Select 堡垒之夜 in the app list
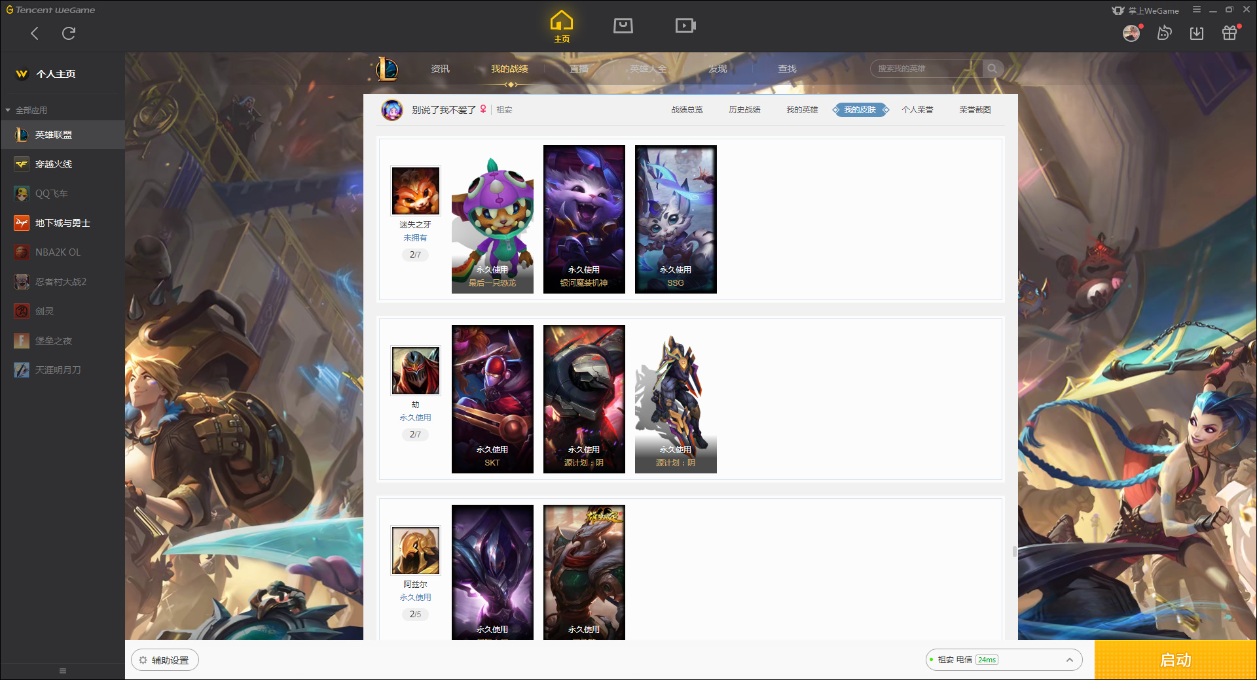The height and width of the screenshot is (680, 1257). point(62,341)
